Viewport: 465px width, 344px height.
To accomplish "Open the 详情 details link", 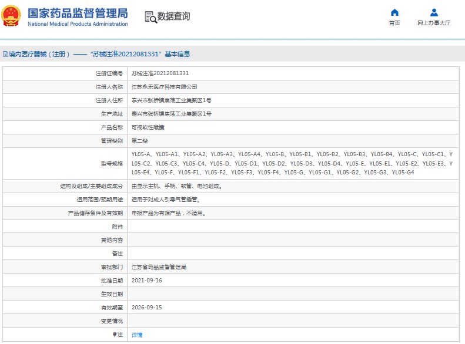I will (x=137, y=335).
